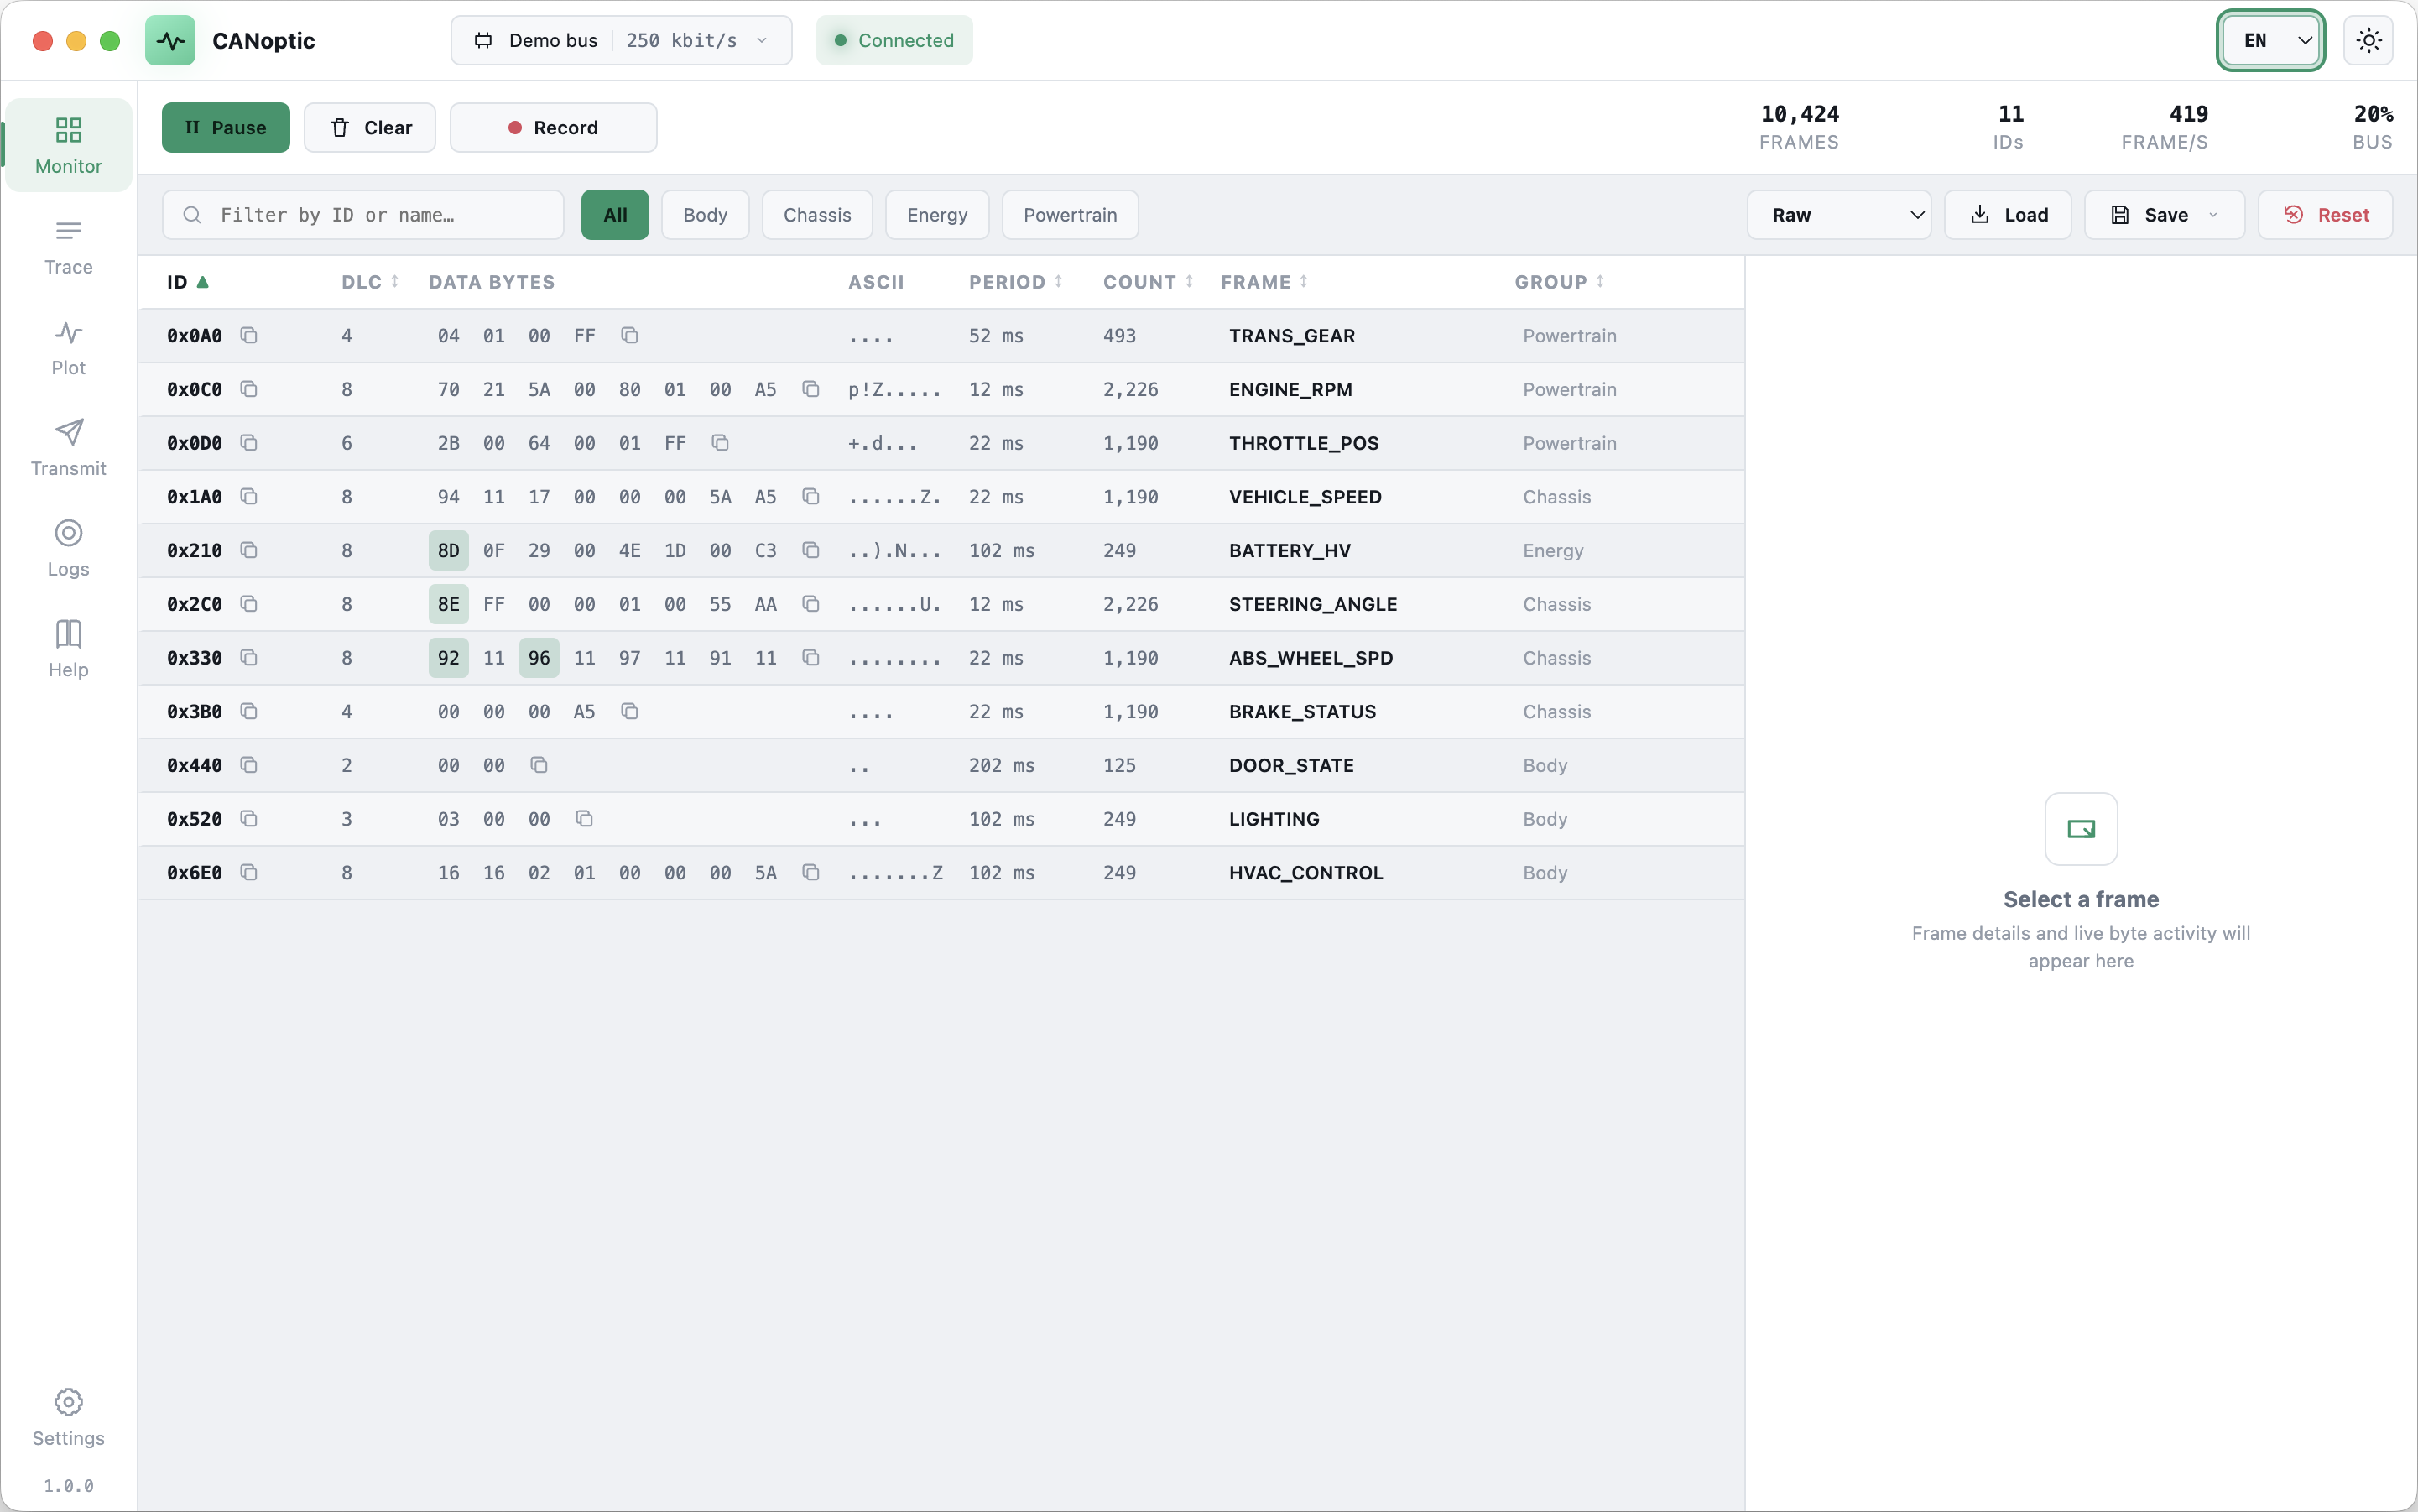Viewport: 2418px width, 1512px height.
Task: Open the Demo bus 250 kbit/s selector
Action: click(621, 41)
